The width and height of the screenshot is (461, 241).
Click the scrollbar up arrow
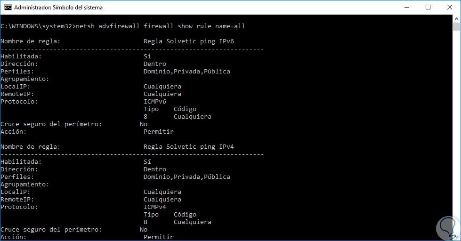click(x=456, y=19)
